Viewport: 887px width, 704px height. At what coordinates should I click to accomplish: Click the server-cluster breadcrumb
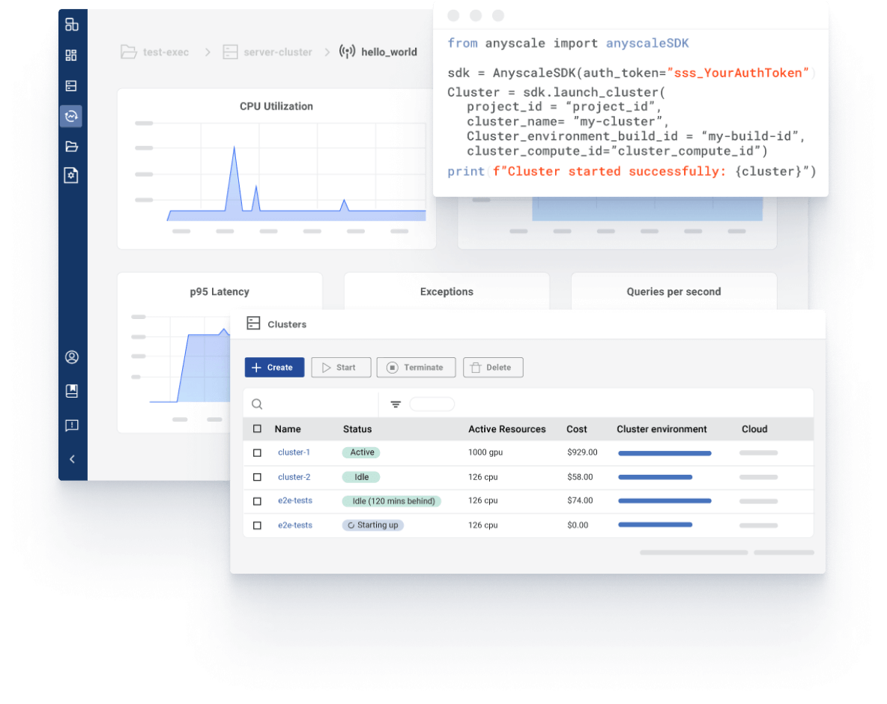coord(267,52)
